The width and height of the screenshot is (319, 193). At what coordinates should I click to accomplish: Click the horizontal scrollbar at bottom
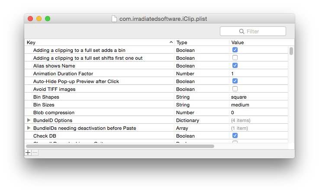pos(120,146)
